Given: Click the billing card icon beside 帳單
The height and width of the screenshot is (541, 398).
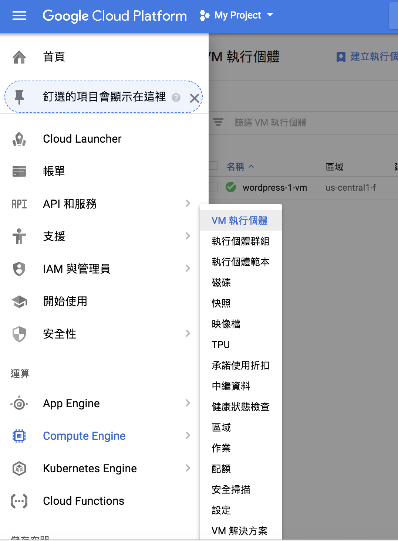Looking at the screenshot, I should pyautogui.click(x=19, y=171).
